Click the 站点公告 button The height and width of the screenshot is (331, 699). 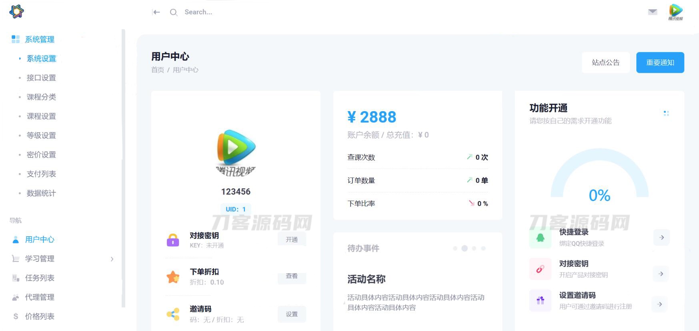tap(605, 63)
